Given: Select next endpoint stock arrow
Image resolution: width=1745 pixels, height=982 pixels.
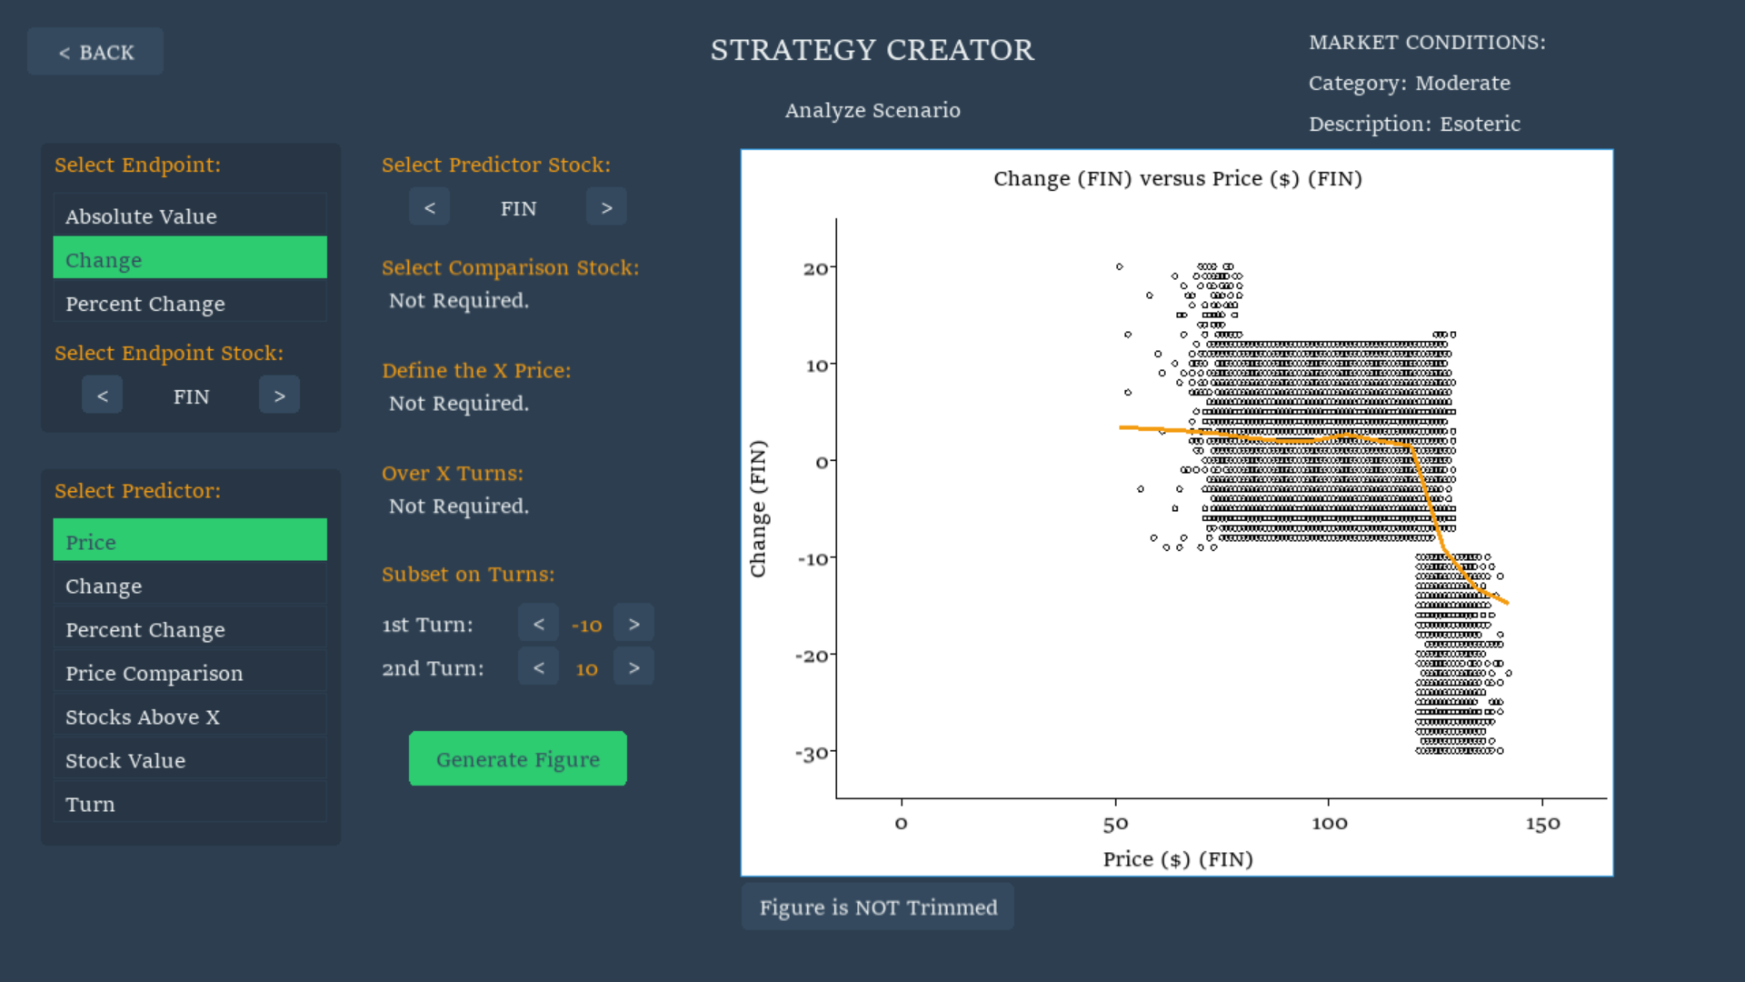Looking at the screenshot, I should 279,396.
